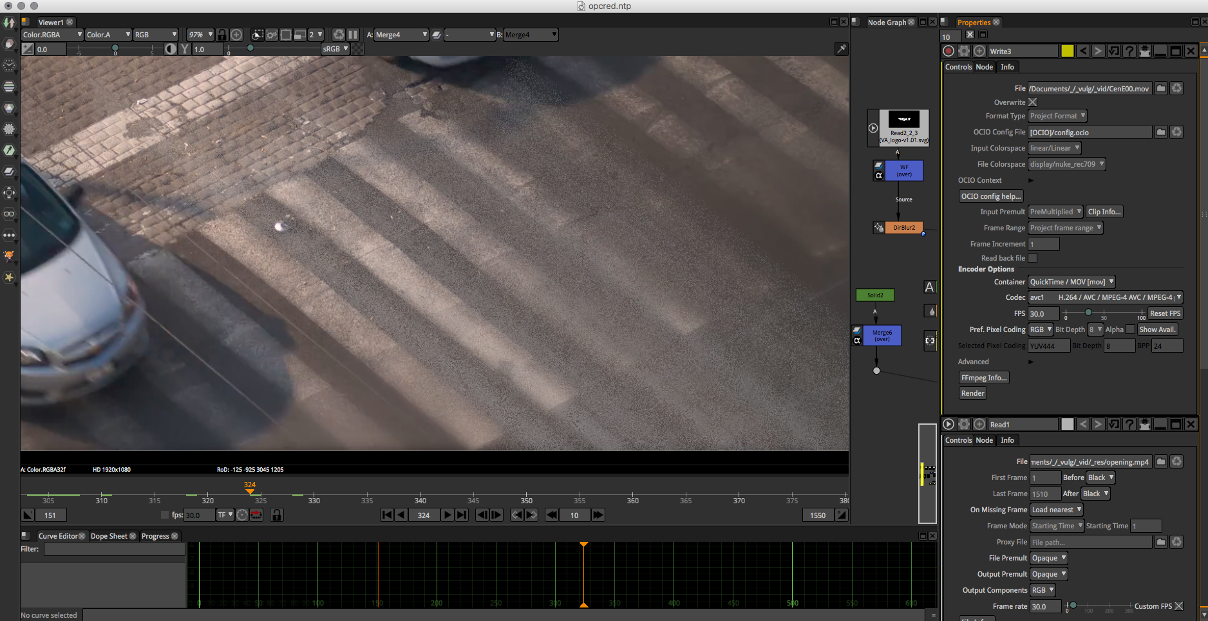This screenshot has width=1208, height=621.
Task: Open the Info tab of Read1
Action: pyautogui.click(x=1007, y=440)
